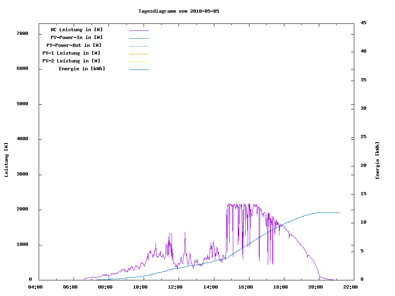Click the blue PV-Power-Out legend line
Screen dimensions: 395x296
[x=139, y=46]
